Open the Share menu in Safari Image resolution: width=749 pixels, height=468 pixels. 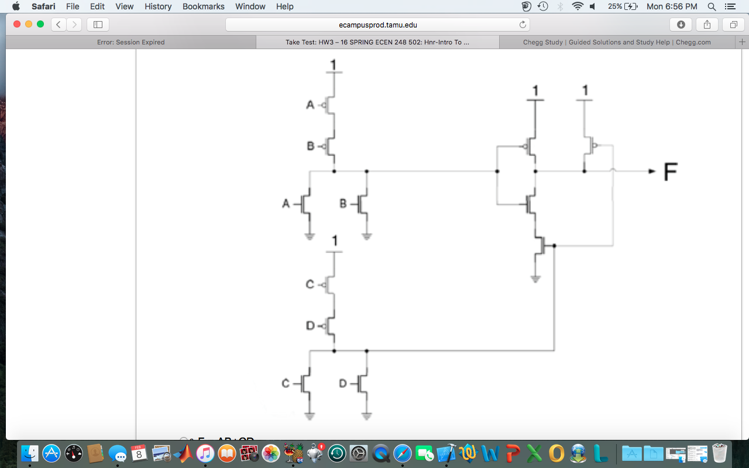pyautogui.click(x=707, y=25)
